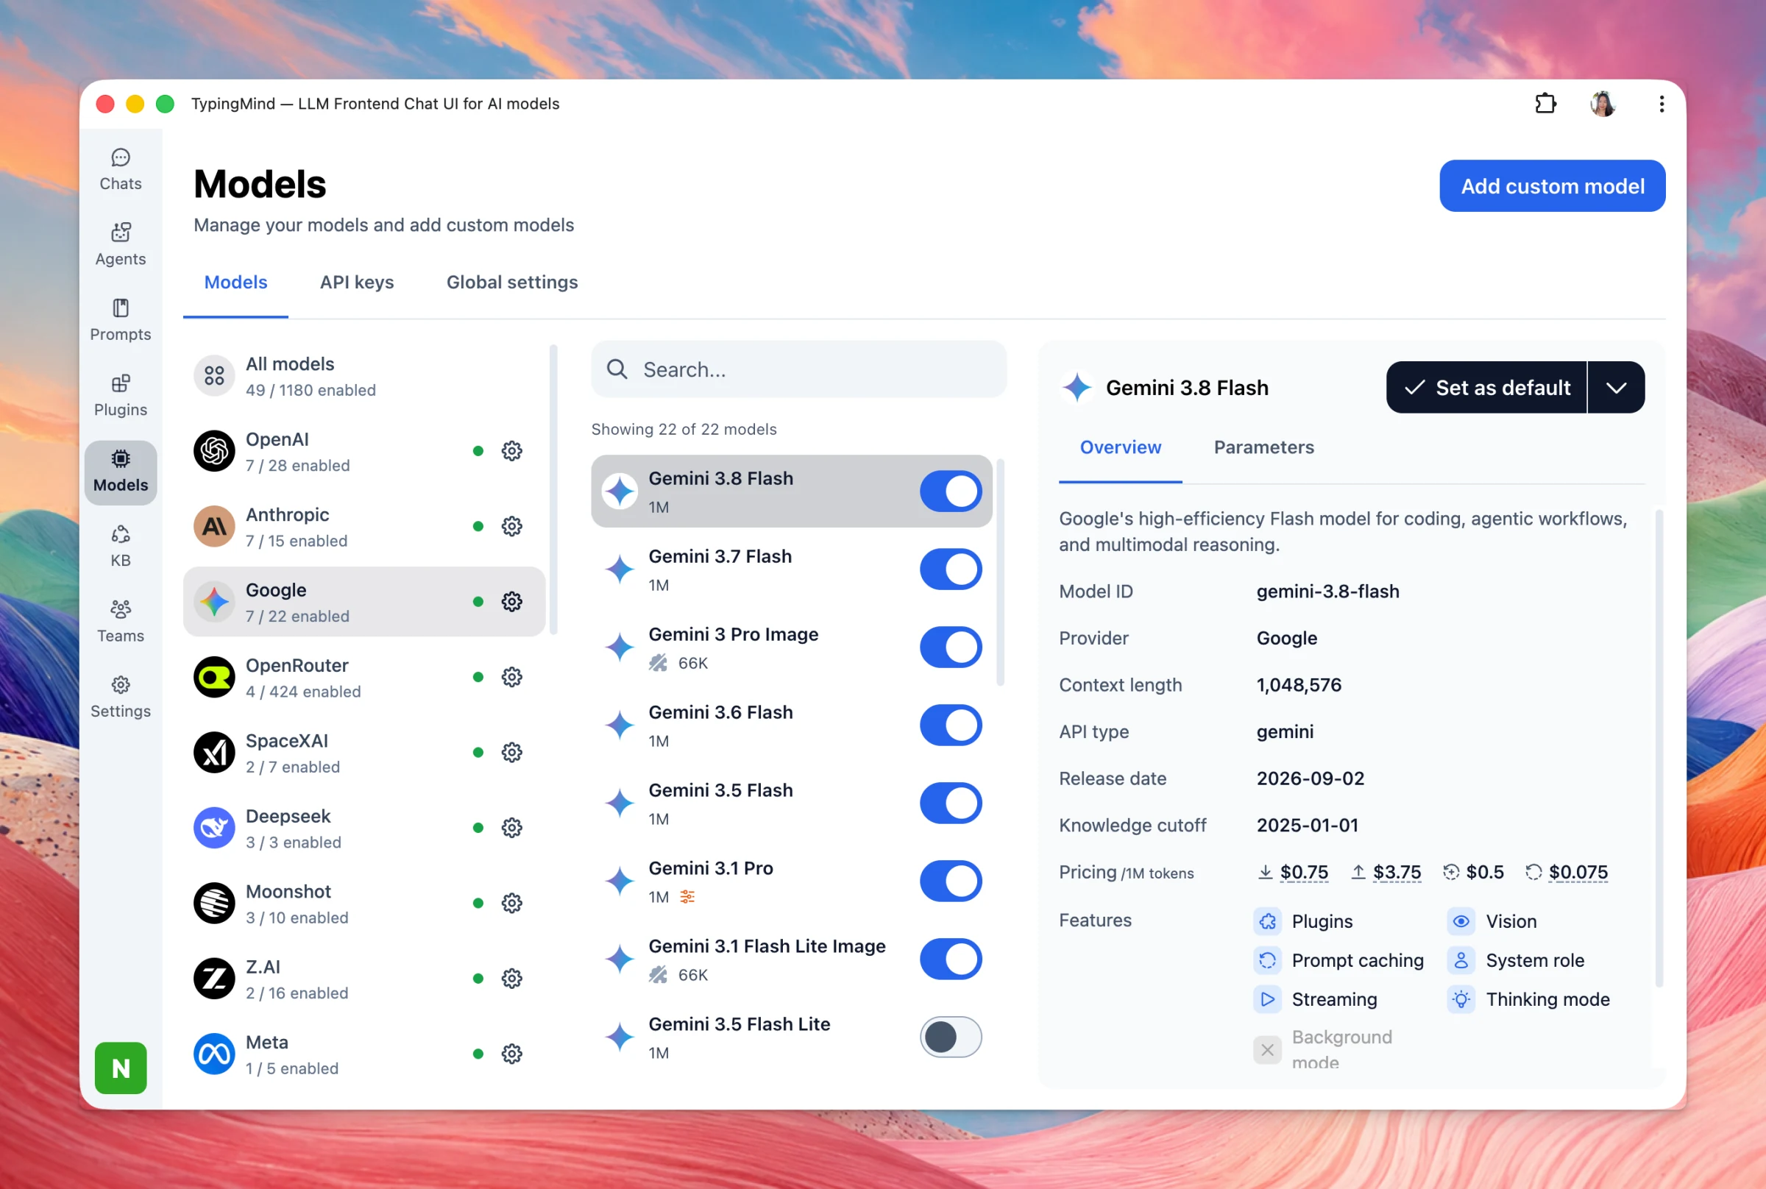
Task: Disable the Gemini 3.7 Flash toggle
Action: (x=951, y=569)
